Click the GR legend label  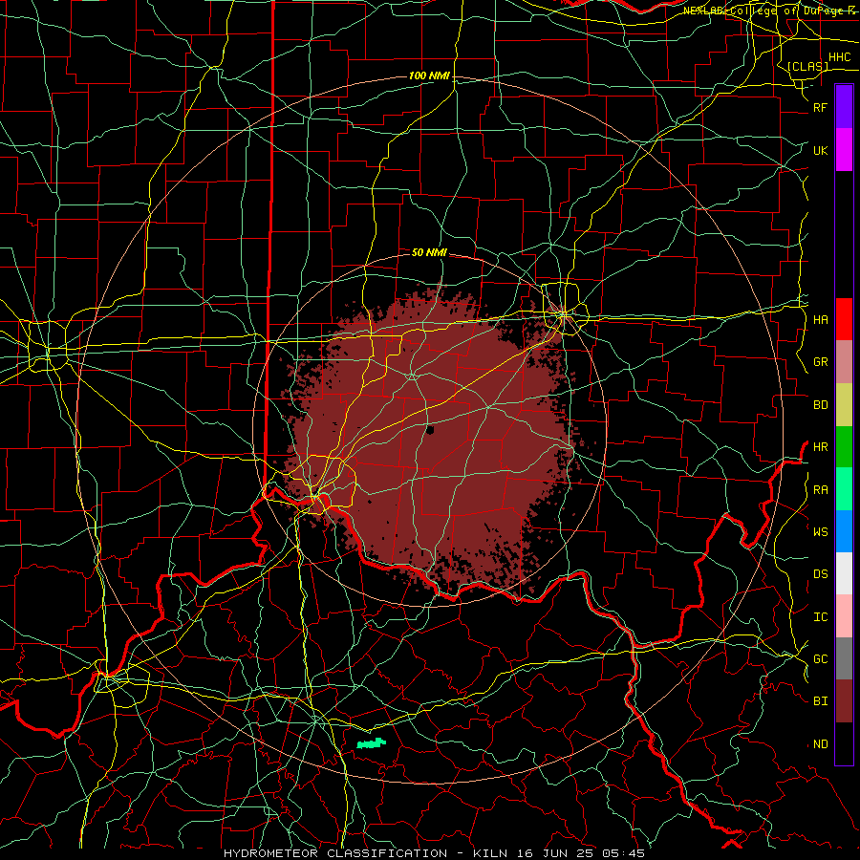pos(820,362)
